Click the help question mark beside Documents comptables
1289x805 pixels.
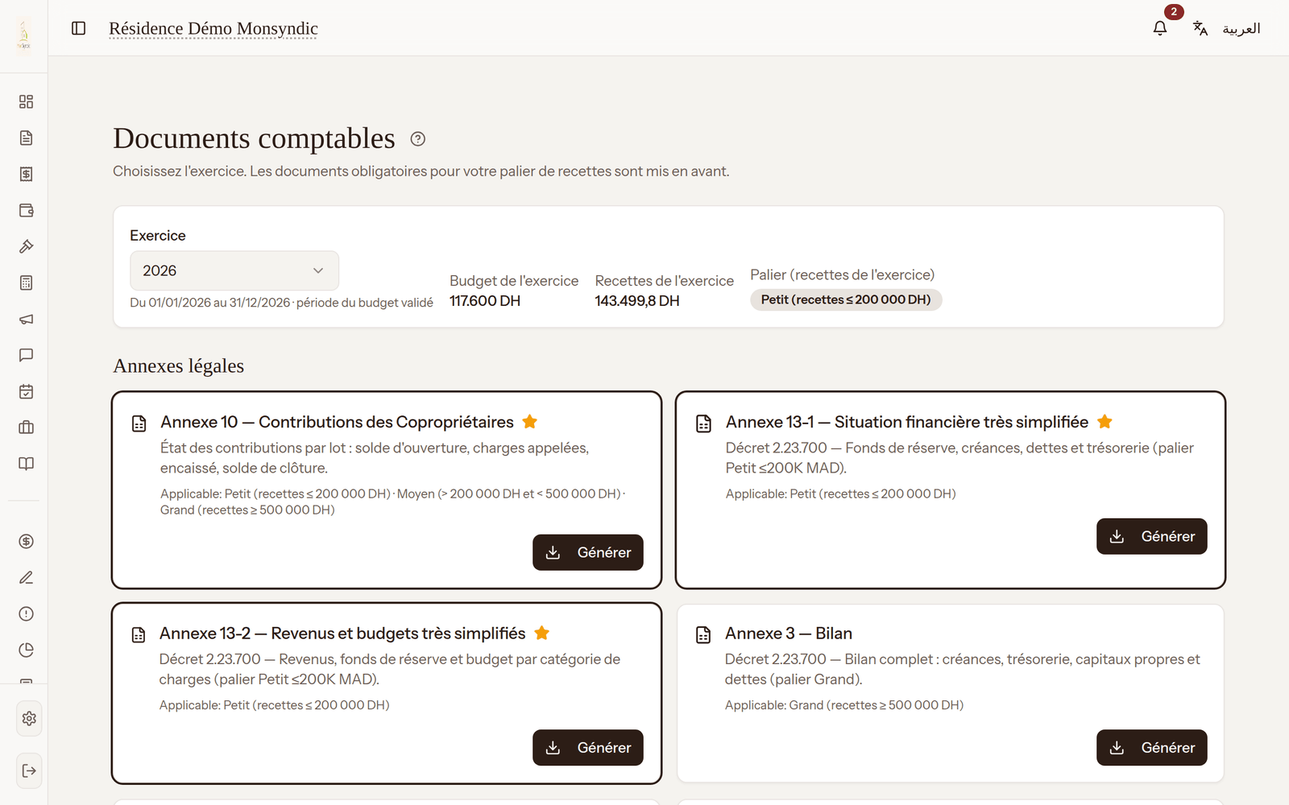coord(417,138)
